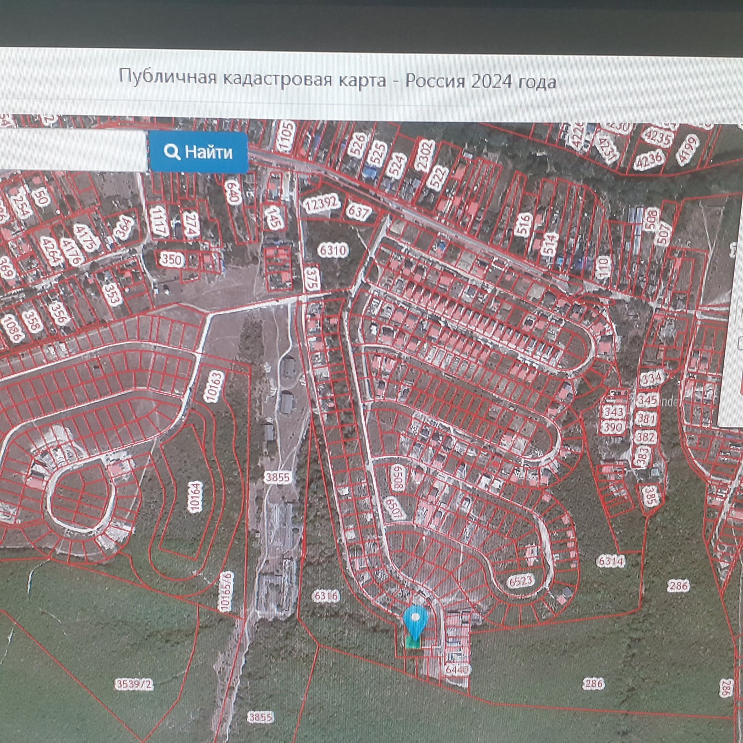Open parcel 6314 on the map

(x=610, y=561)
